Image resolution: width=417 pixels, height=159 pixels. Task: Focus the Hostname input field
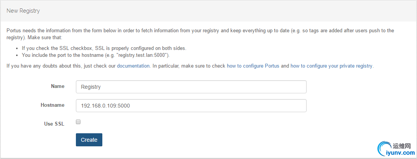click(191, 106)
